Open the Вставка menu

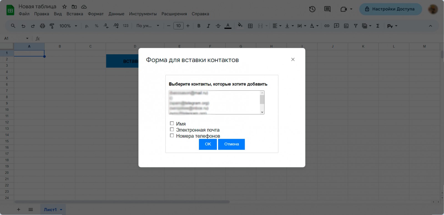click(75, 14)
